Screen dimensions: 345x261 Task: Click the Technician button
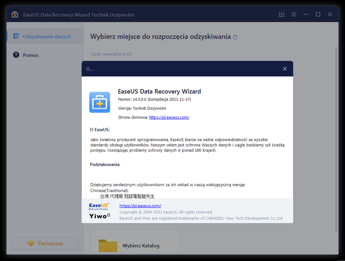coord(45,243)
